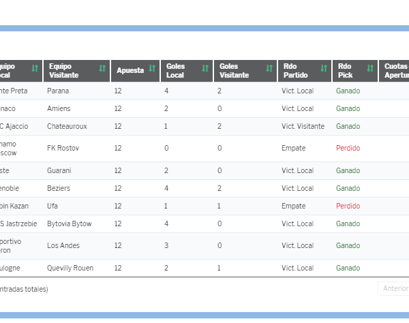Click the Goles Local header label

pyautogui.click(x=176, y=71)
